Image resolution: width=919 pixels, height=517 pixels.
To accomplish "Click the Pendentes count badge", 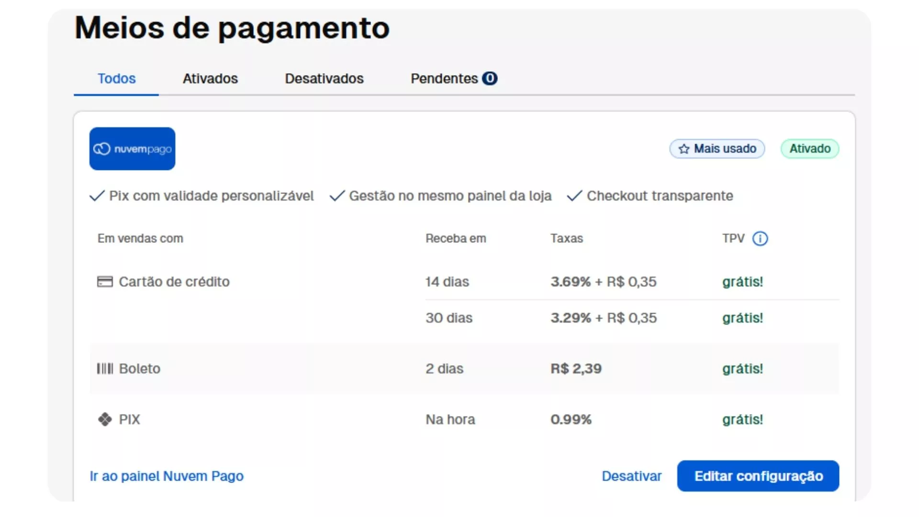I will coord(490,78).
